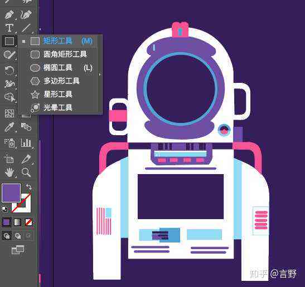Enable Draw Behind mode
Viewport: 305px width, 287px height.
pyautogui.click(x=18, y=236)
